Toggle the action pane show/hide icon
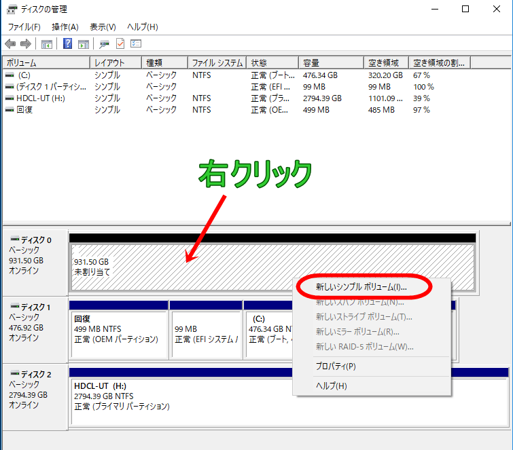 84,44
